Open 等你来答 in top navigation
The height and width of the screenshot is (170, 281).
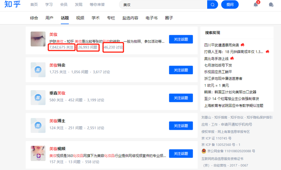coord(97,4)
